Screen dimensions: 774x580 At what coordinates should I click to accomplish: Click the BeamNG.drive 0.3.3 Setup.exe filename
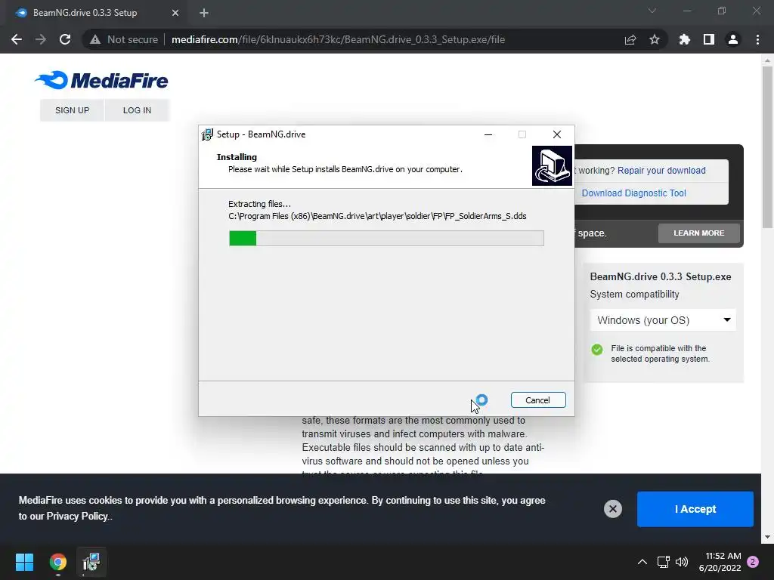661,276
